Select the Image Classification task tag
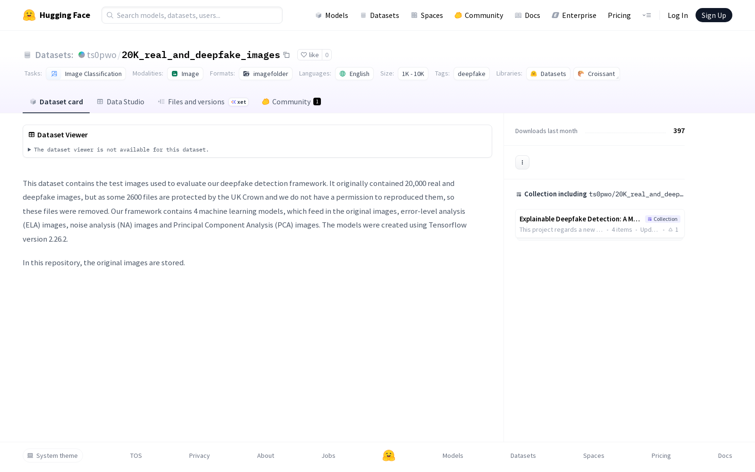This screenshot has height=472, width=755. click(86, 74)
